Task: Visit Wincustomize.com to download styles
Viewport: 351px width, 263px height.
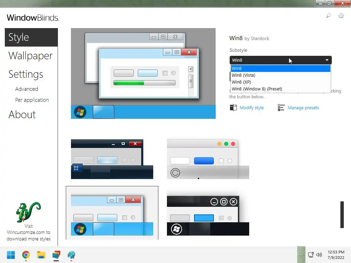Action: 28,233
